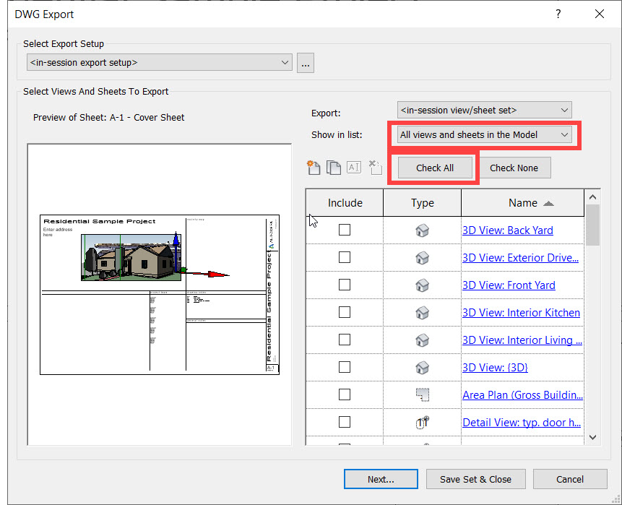Click the Delete Set icon
622x505 pixels.
[375, 168]
